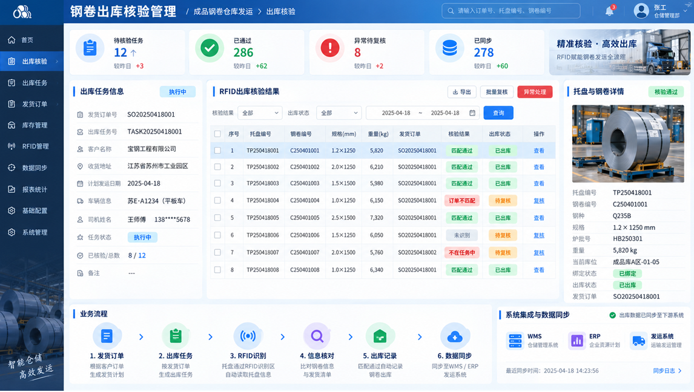Open RFID管理 in the sidebar
This screenshot has height=392, width=694.
[x=32, y=146]
